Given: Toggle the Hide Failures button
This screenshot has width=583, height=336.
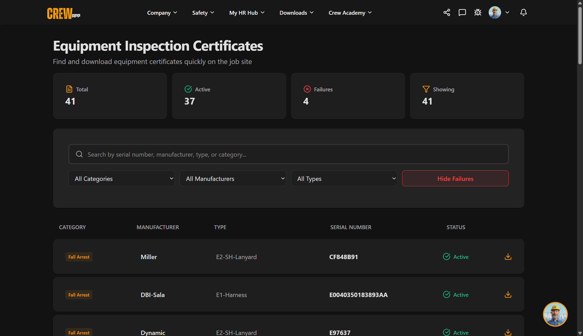Looking at the screenshot, I should (455, 178).
